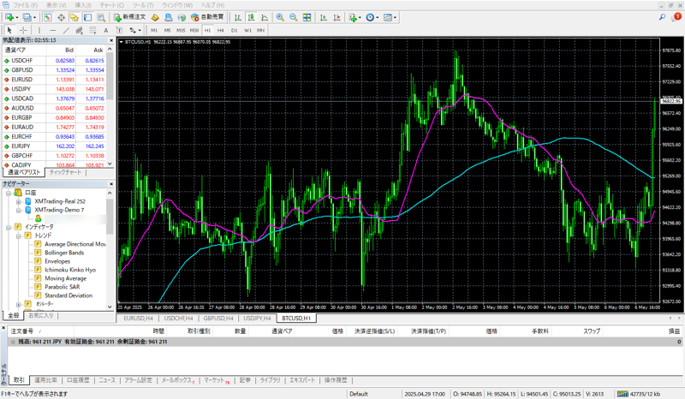685x399 pixels.
Task: Collapse XMTrading-Demo 7 account node
Action: point(18,211)
